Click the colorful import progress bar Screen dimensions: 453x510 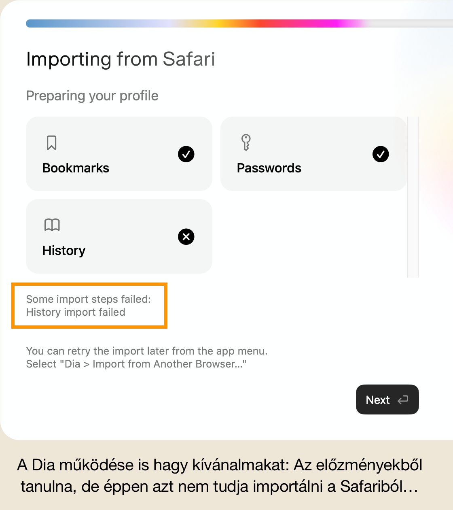coord(202,23)
